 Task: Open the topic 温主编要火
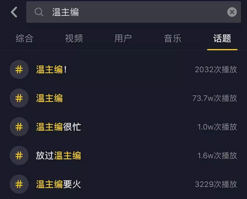(59, 184)
